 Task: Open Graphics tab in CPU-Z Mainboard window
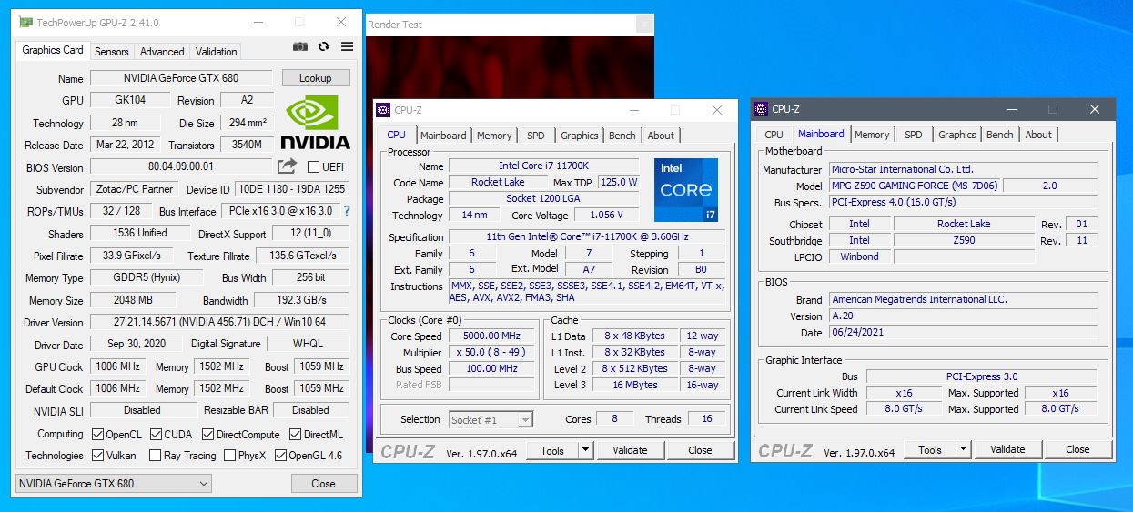(x=957, y=135)
